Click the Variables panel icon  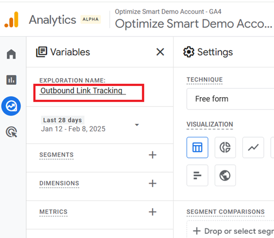click(x=42, y=52)
